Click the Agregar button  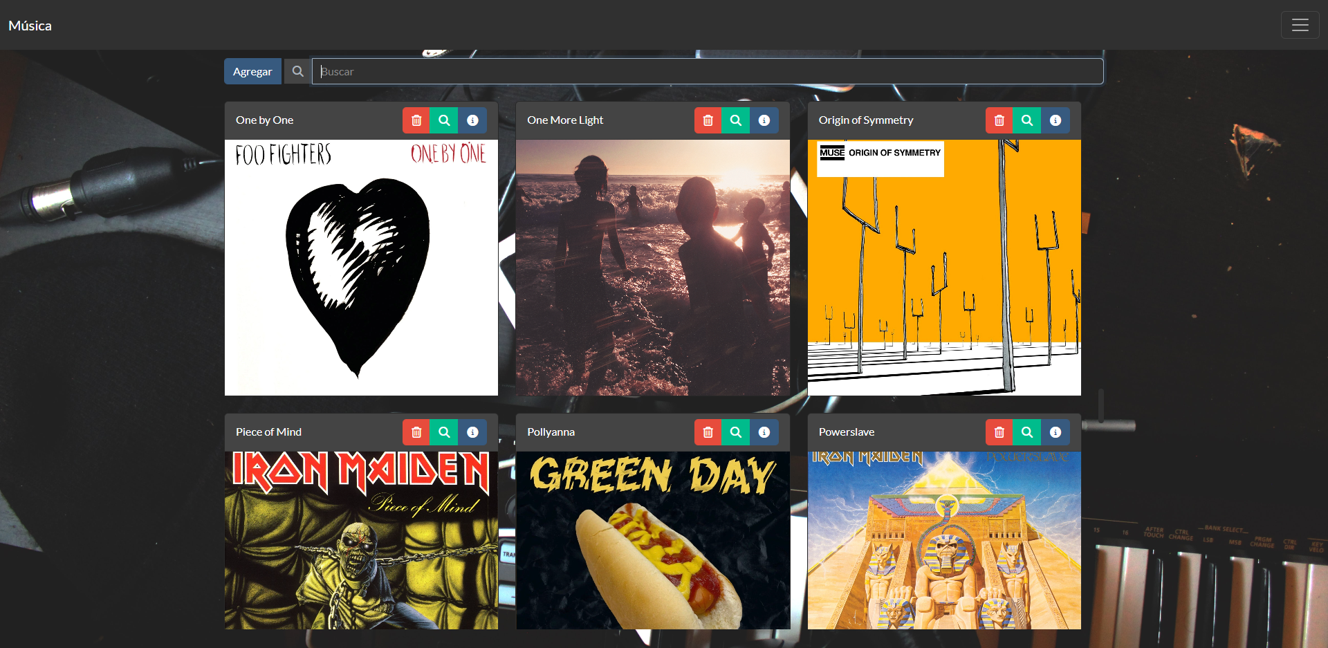(x=252, y=71)
